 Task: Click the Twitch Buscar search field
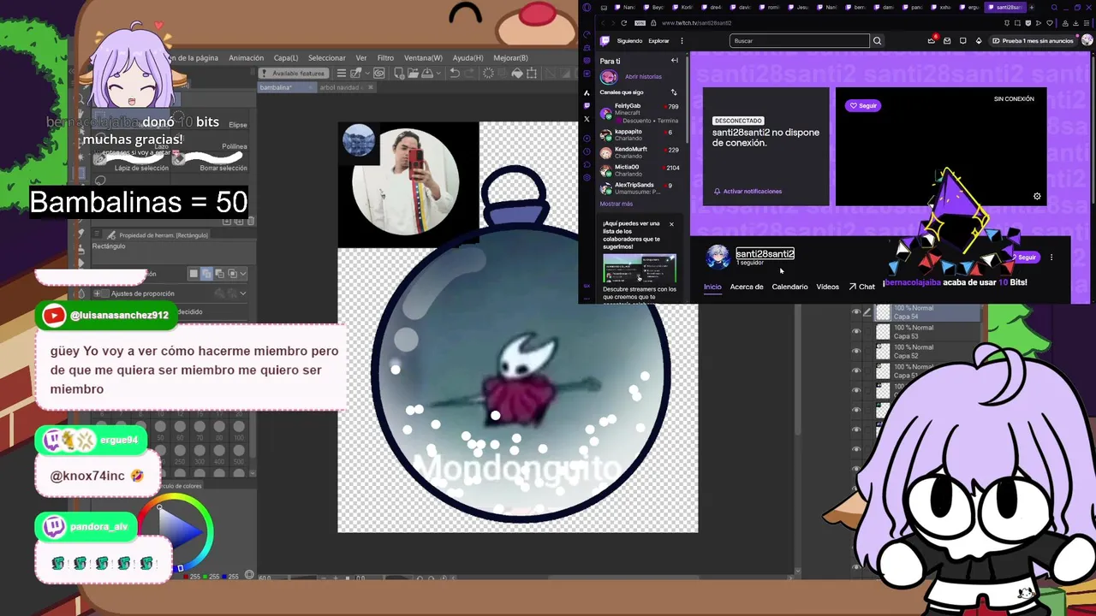(800, 41)
